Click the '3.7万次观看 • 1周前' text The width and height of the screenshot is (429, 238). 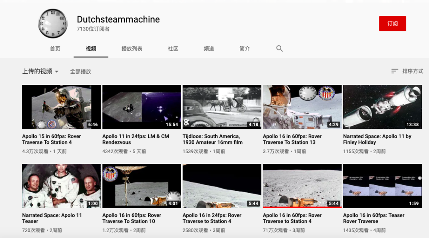click(x=284, y=152)
